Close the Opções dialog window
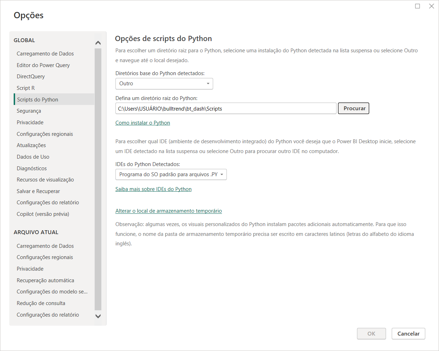This screenshot has height=351, width=439. [x=432, y=6]
